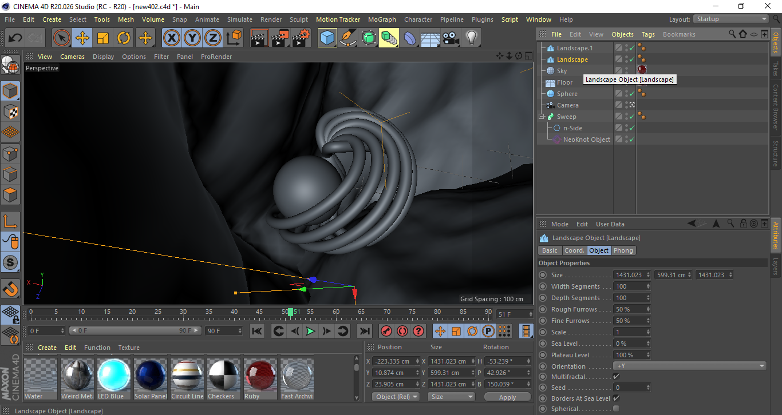782x415 pixels.
Task: Switch to Polygons mode icon
Action: point(10,195)
